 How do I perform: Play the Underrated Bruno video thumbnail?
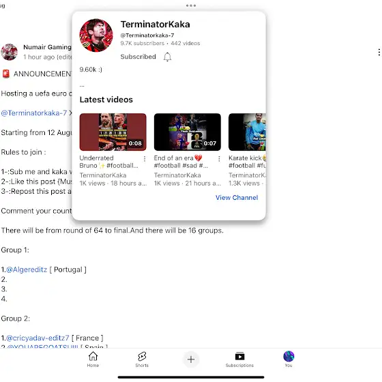point(113,132)
